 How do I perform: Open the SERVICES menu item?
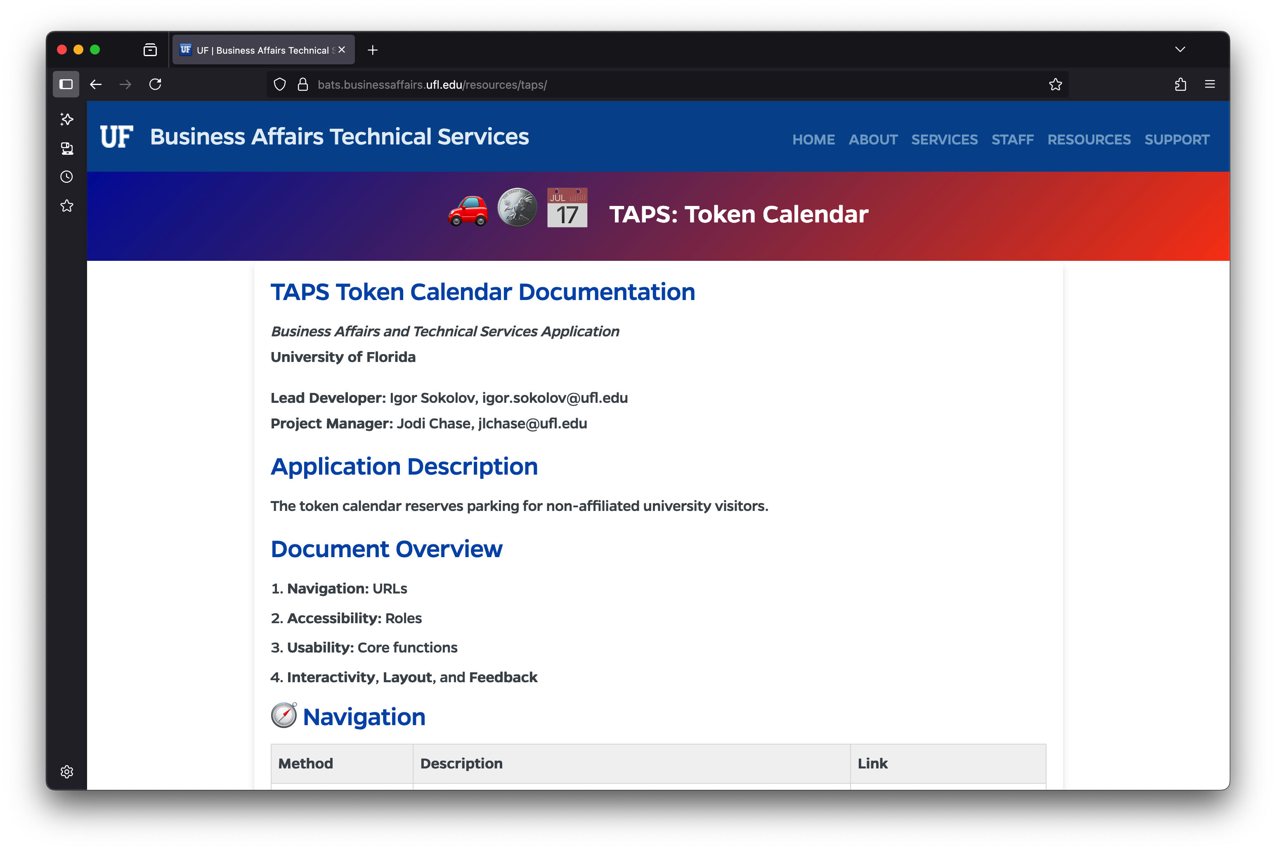(x=944, y=139)
